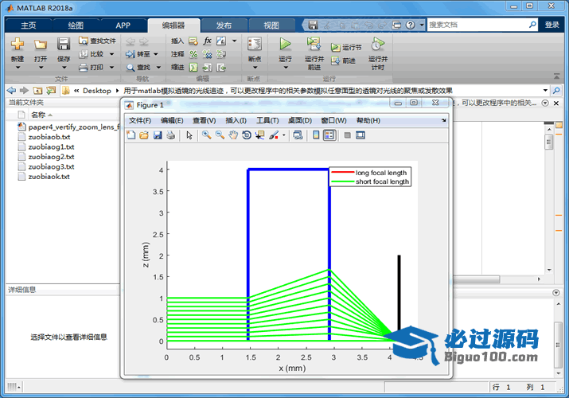Click the save figure icon in Figure 1
Image resolution: width=569 pixels, height=398 pixels.
(x=158, y=135)
